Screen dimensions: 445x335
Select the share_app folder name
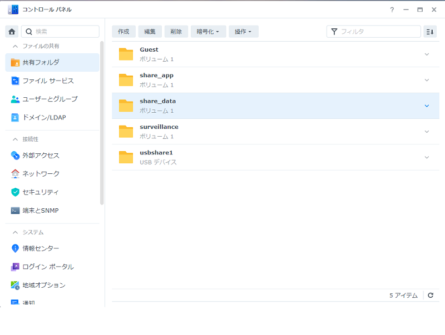pos(157,76)
